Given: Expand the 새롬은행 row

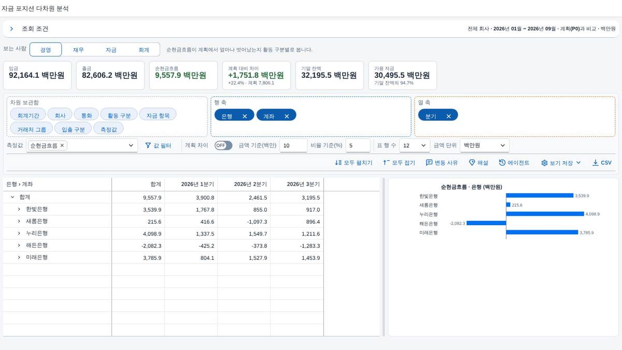Looking at the screenshot, I should pyautogui.click(x=19, y=221).
